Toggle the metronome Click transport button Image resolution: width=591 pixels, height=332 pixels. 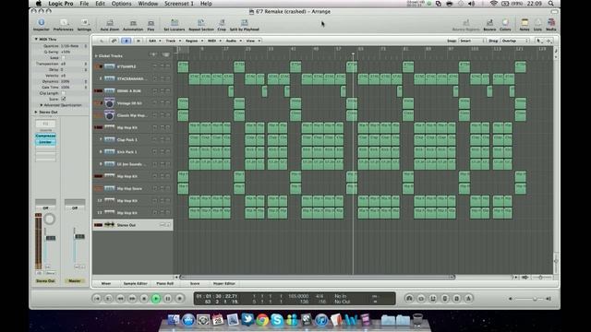[468, 299]
